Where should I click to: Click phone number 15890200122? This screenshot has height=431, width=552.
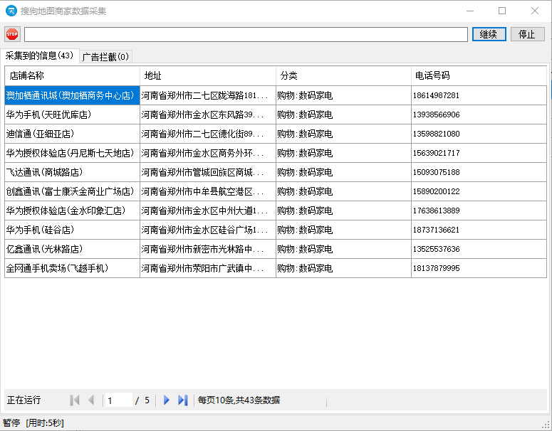pyautogui.click(x=436, y=191)
